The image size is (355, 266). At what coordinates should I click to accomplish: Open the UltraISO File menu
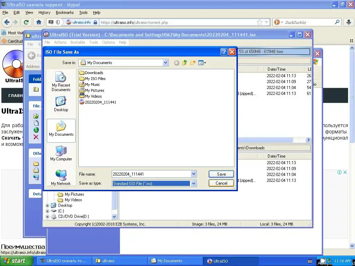point(47,42)
